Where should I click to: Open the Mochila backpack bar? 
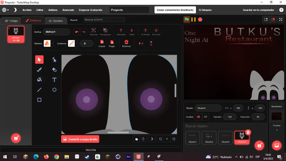point(91,150)
